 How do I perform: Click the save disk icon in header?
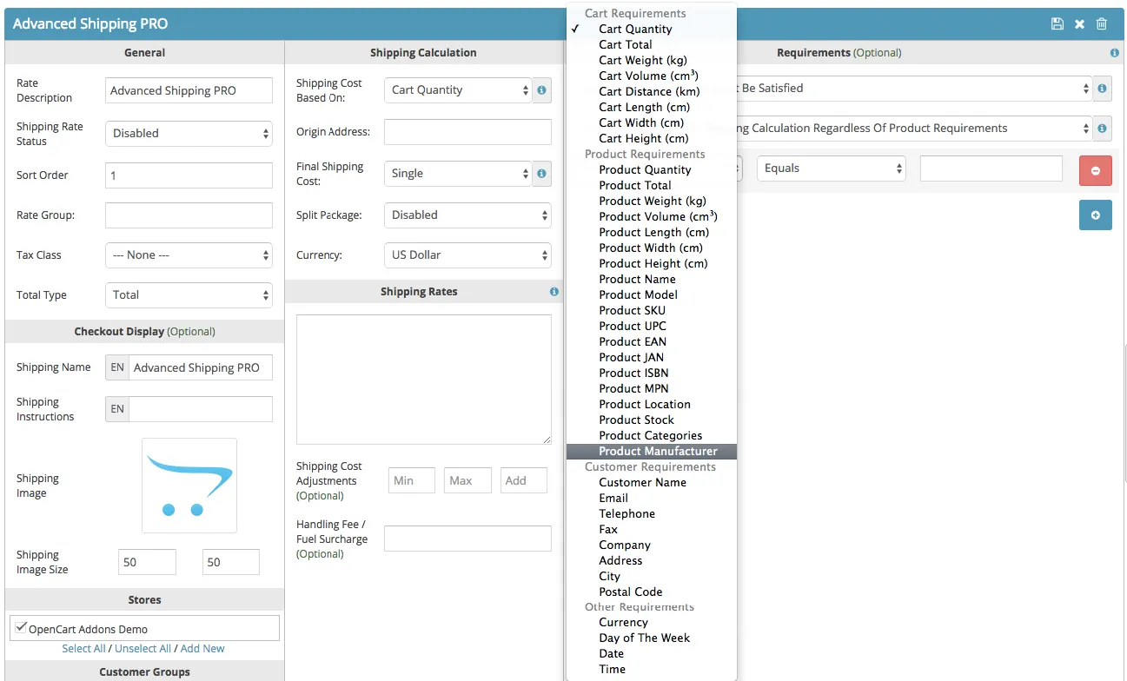[1057, 24]
